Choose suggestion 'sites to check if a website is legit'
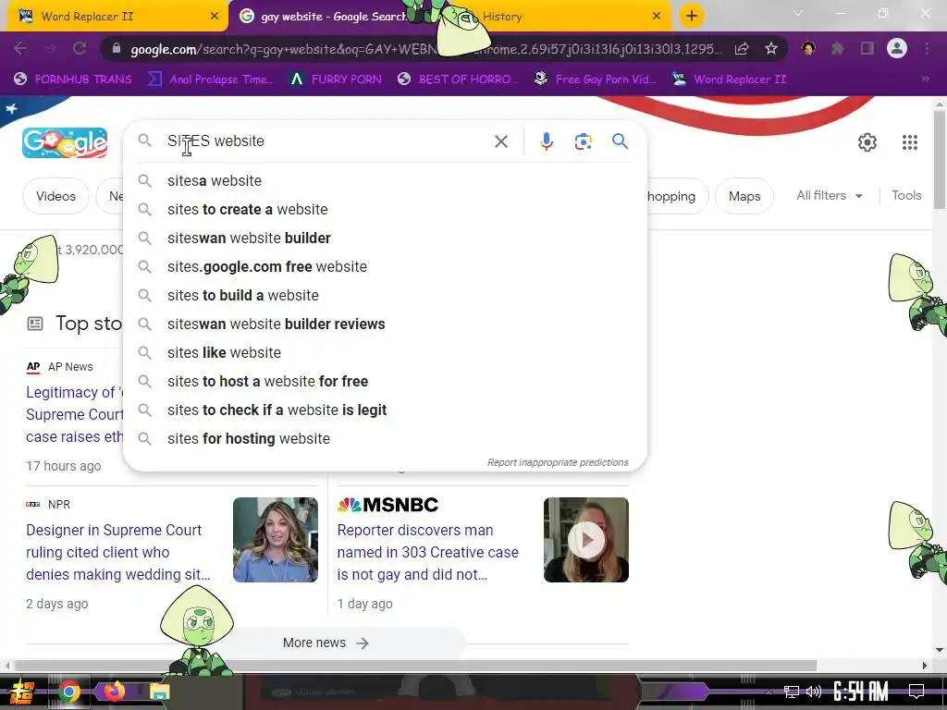This screenshot has height=710, width=947. pyautogui.click(x=385, y=410)
